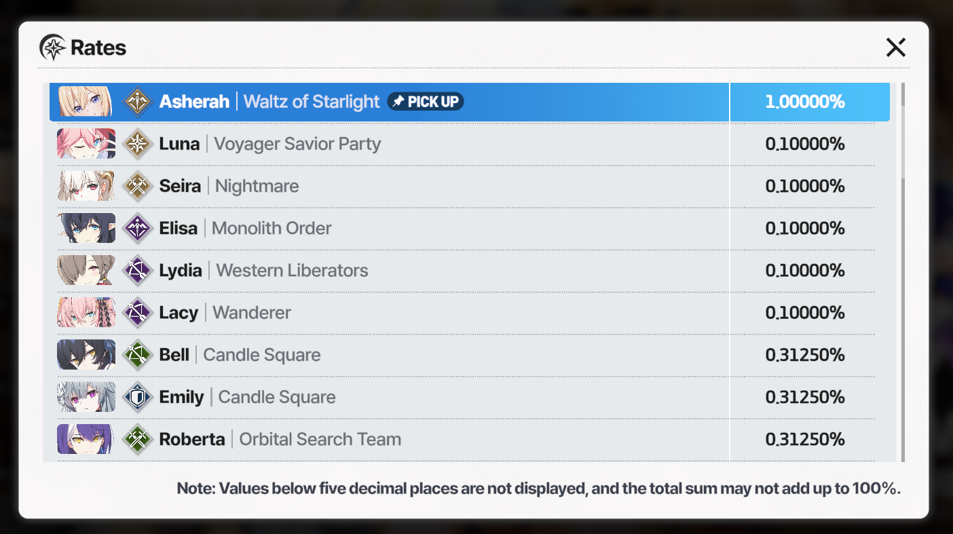
Task: Click the note about five decimal places
Action: pyautogui.click(x=539, y=489)
